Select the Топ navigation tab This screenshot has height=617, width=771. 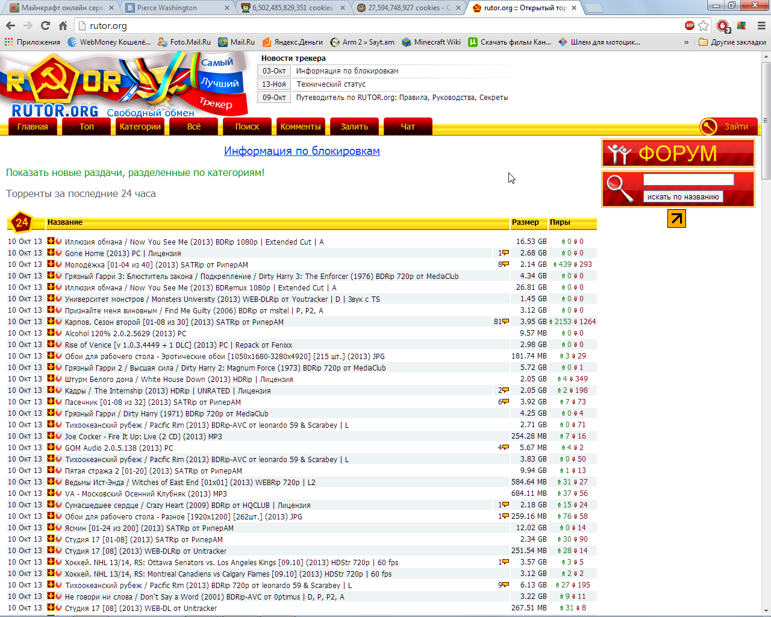[87, 127]
